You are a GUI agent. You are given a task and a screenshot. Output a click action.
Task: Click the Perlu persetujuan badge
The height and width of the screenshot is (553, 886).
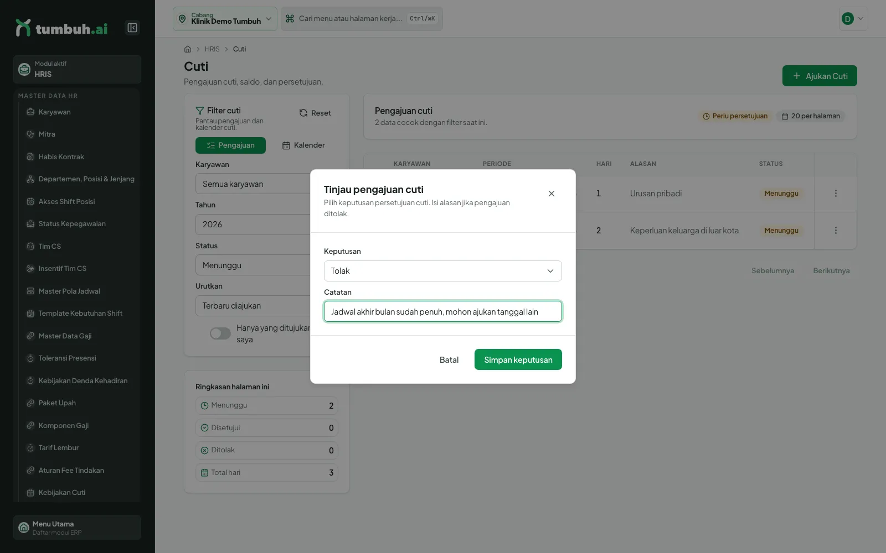click(735, 116)
